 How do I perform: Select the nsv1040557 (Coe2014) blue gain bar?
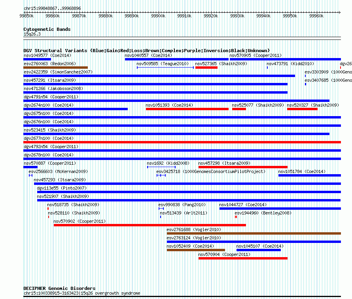177,59
